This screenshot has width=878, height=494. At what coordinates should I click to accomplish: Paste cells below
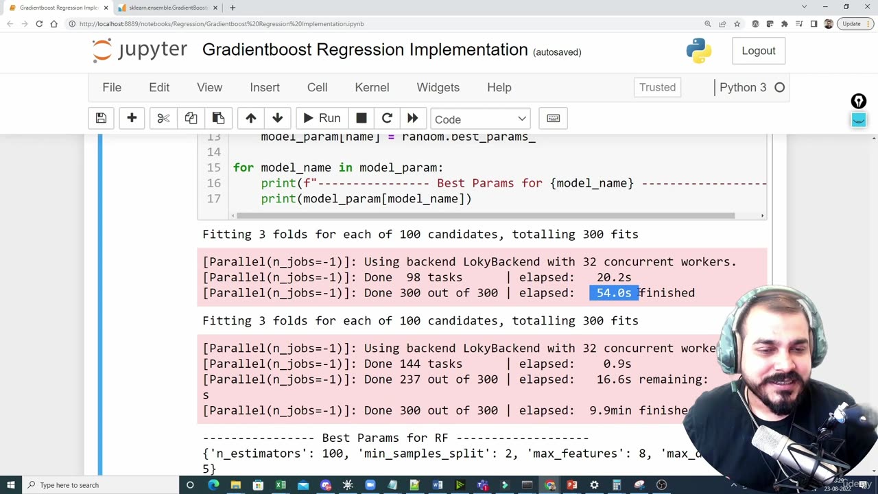pyautogui.click(x=218, y=119)
